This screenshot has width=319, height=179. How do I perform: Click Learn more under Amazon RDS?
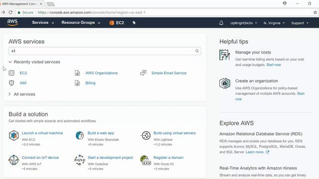pyautogui.click(x=255, y=152)
